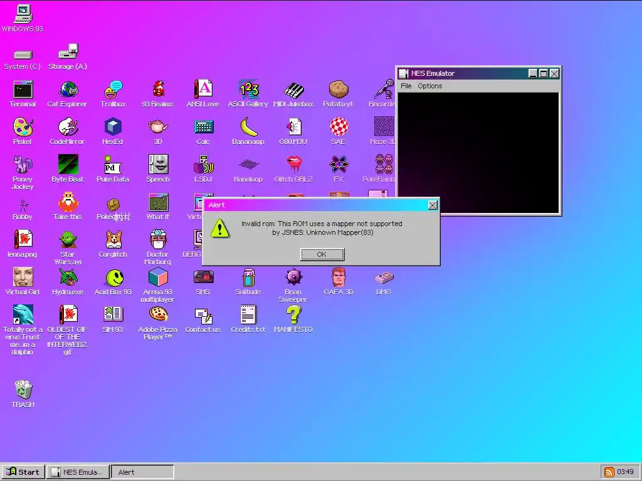Open Storage (A:) floppy drive

68,51
